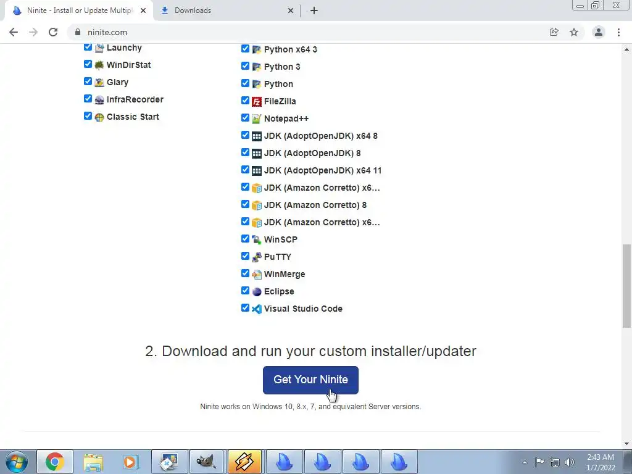Click the Glary app icon
The width and height of the screenshot is (632, 474).
coord(99,82)
